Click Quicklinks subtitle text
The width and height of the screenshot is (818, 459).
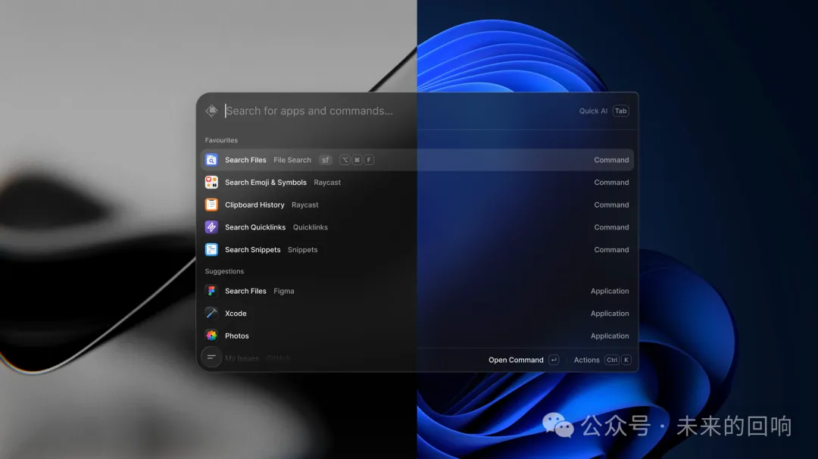311,227
